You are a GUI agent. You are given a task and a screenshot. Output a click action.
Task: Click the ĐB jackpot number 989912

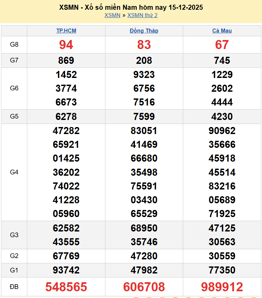[x=222, y=287]
